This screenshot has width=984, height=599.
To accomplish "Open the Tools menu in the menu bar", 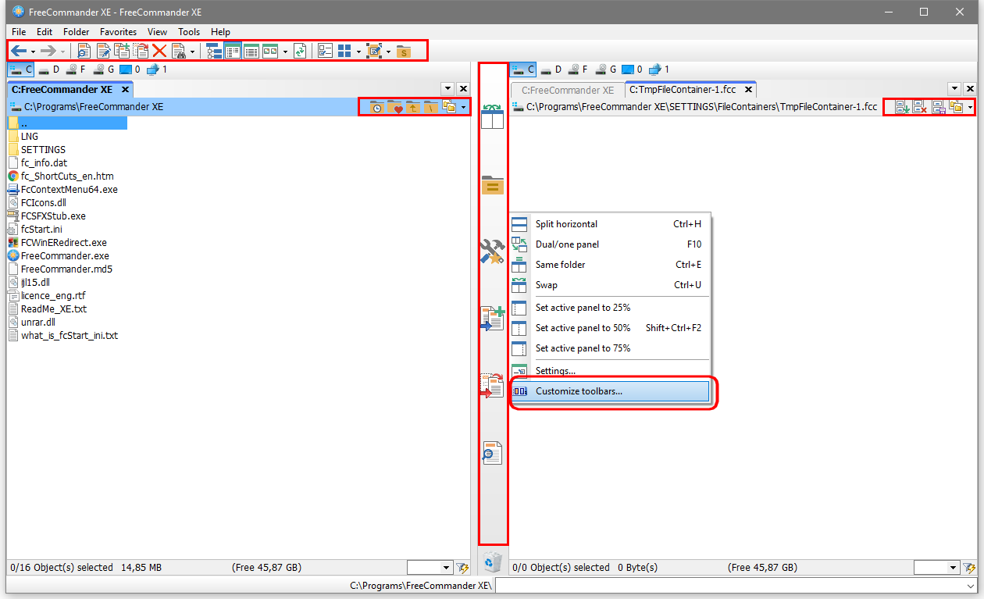I will tap(189, 32).
